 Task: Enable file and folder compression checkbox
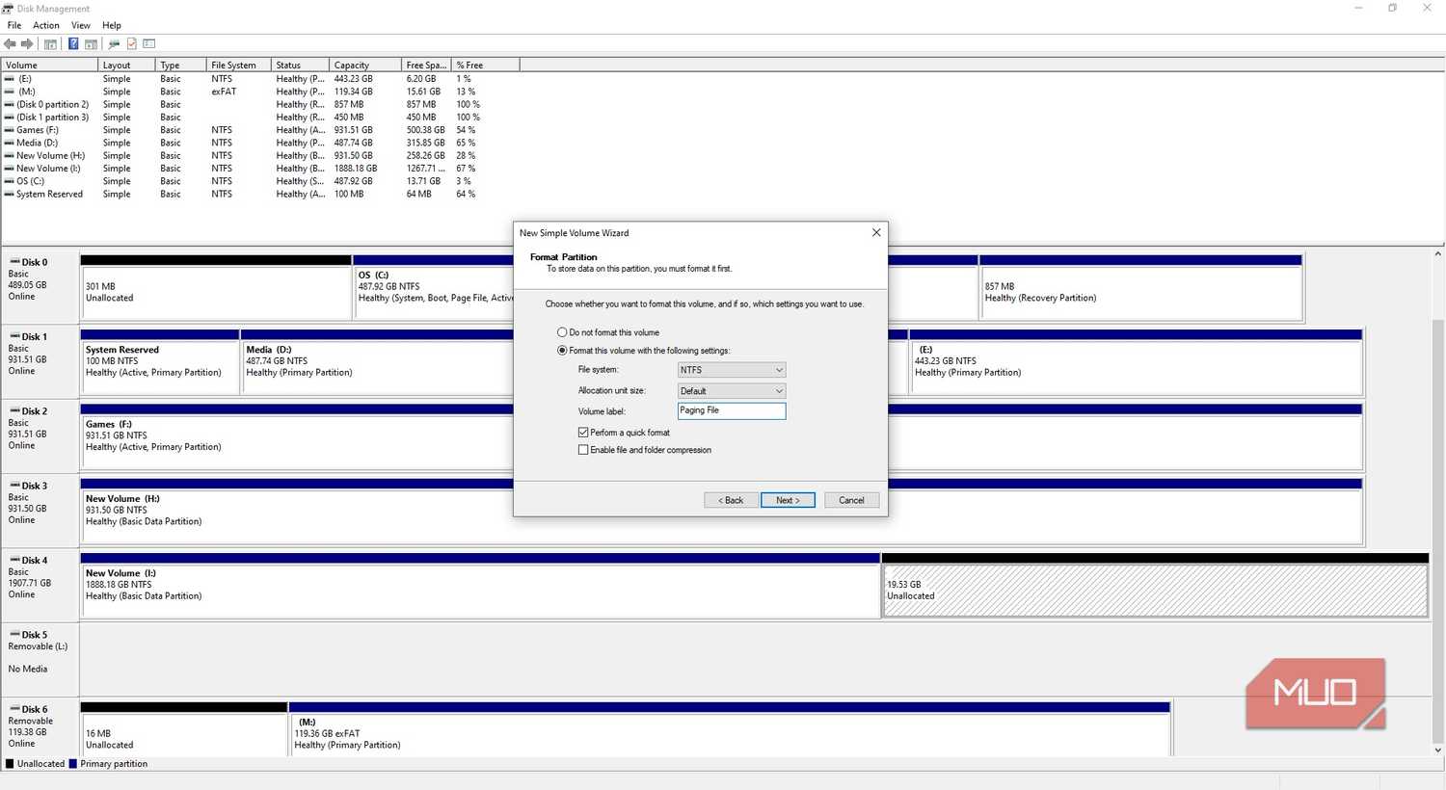point(583,450)
